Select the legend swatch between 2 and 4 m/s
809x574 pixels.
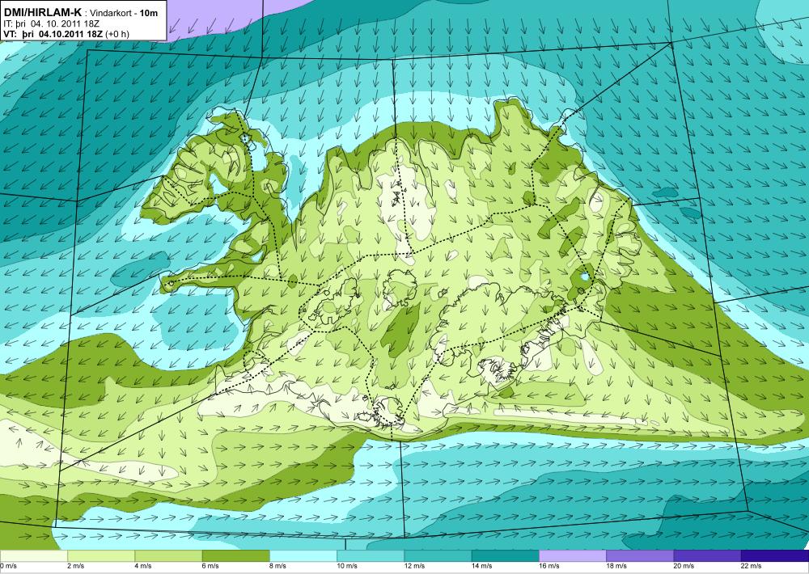point(101,556)
